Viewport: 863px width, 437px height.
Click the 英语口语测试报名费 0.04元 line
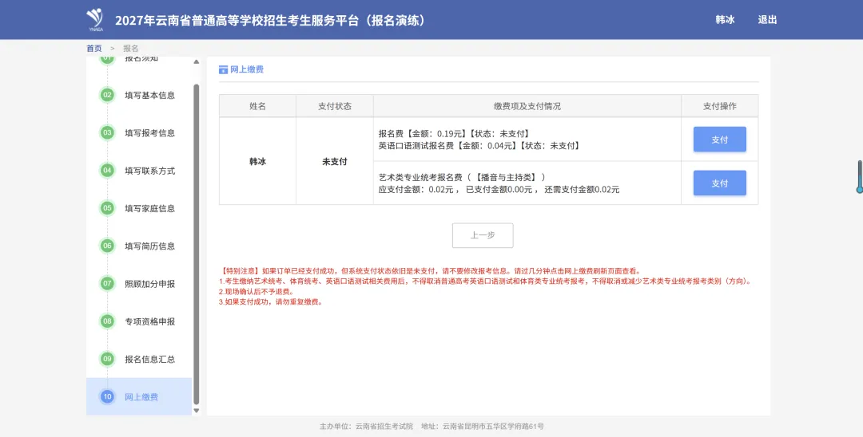point(479,145)
